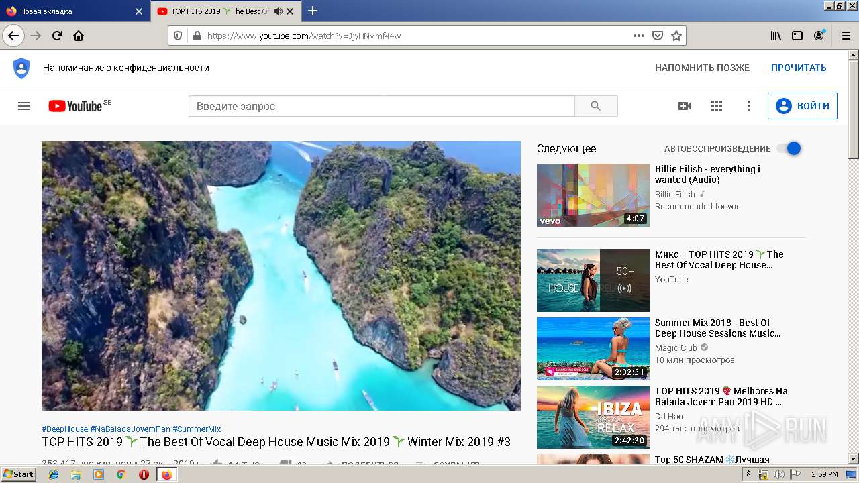Click the Magic Club channel name
Screen dimensions: 859x483
point(676,347)
